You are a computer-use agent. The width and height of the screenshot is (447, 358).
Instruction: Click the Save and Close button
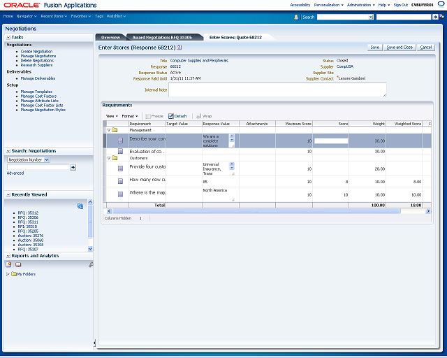[400, 48]
